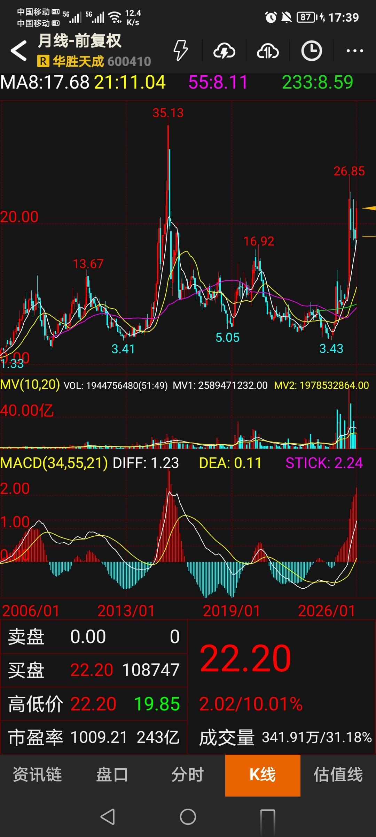Tap the yellow R margin badge

click(43, 61)
